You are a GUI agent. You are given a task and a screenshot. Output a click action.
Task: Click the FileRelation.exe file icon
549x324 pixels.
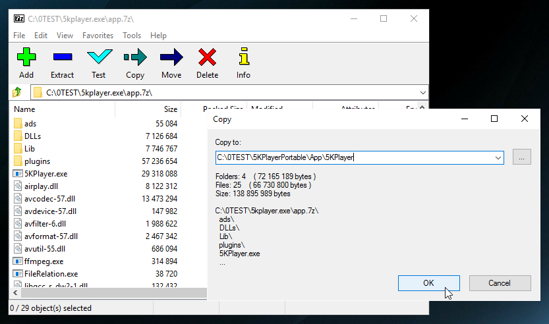click(x=18, y=273)
